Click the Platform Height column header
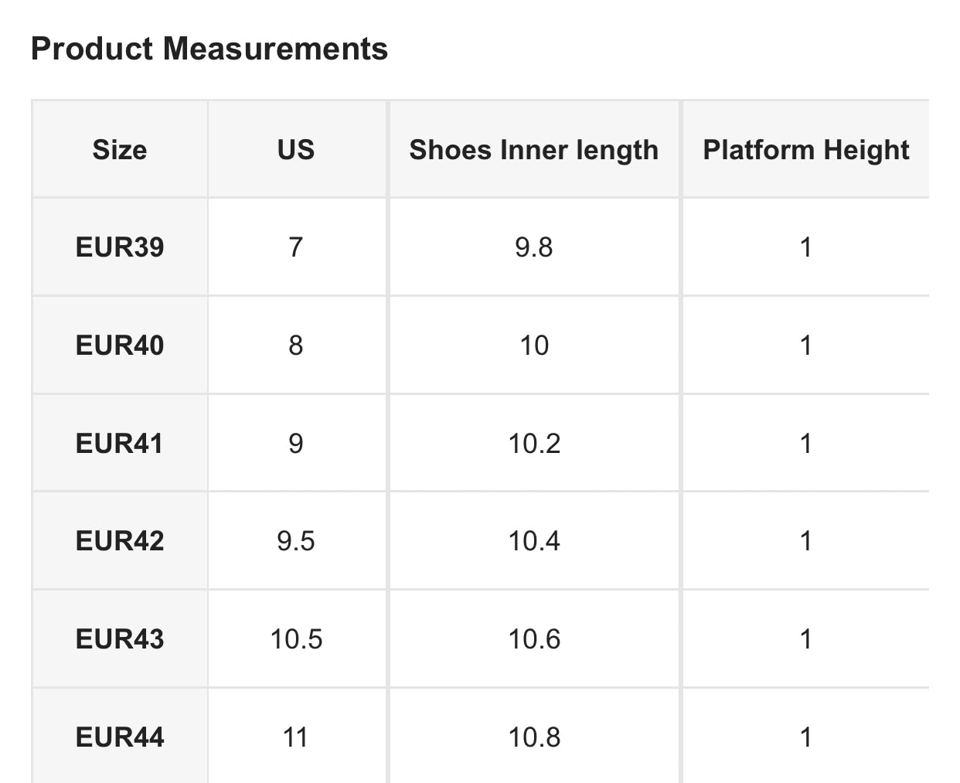The image size is (960, 783). (805, 149)
